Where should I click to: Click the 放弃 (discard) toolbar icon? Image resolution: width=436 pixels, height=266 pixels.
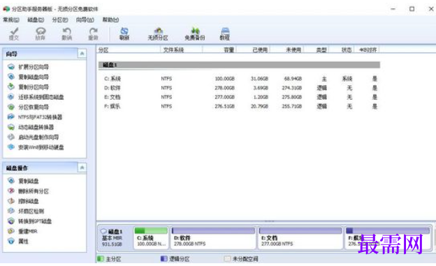tap(41, 34)
